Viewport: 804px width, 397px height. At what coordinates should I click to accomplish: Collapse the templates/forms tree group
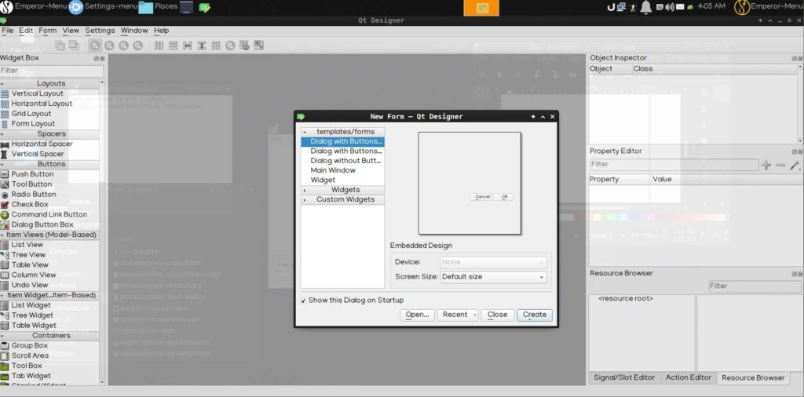(x=305, y=132)
